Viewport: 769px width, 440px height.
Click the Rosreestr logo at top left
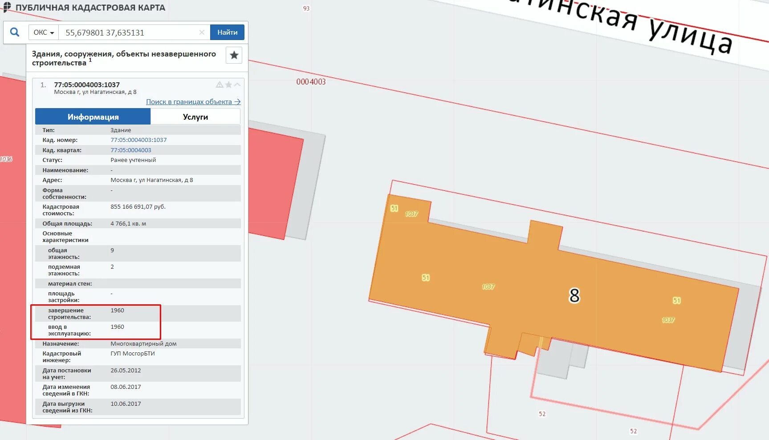coord(7,7)
